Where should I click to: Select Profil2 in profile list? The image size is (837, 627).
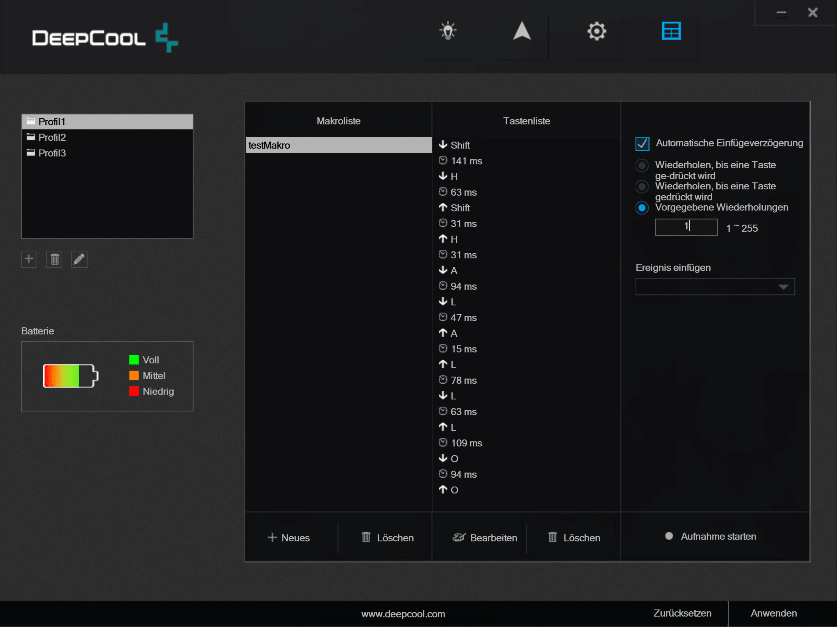[x=52, y=137]
